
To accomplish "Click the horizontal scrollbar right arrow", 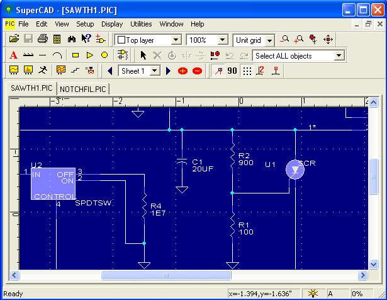I will (x=363, y=275).
